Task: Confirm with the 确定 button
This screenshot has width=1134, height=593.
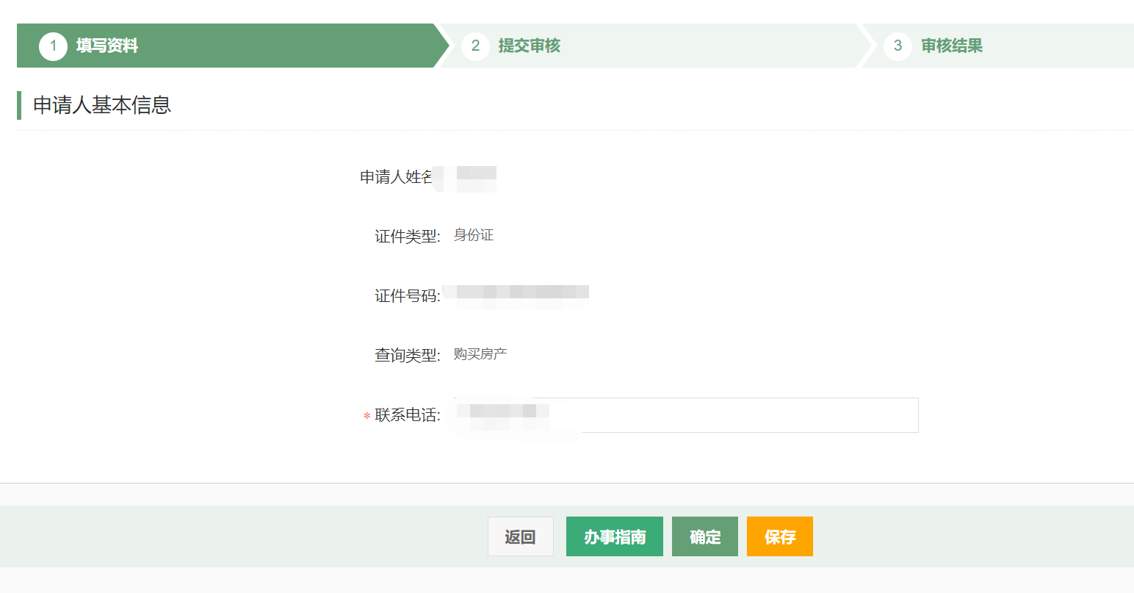Action: click(705, 537)
